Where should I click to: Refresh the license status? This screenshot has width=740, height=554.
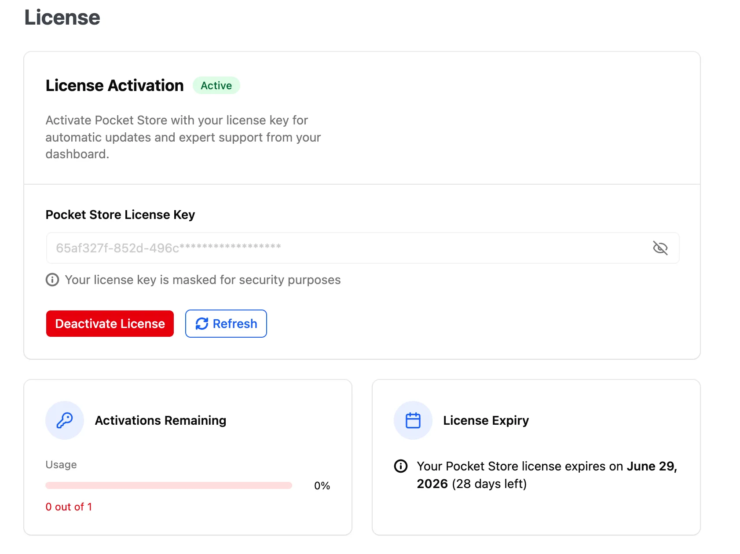[226, 324]
